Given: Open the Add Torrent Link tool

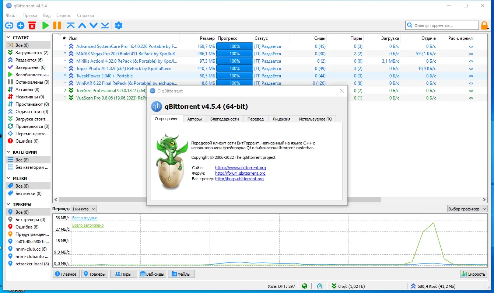Looking at the screenshot, I should pos(8,25).
